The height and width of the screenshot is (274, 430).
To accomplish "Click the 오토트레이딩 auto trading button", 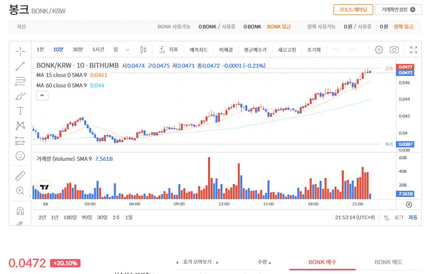I will (x=353, y=10).
